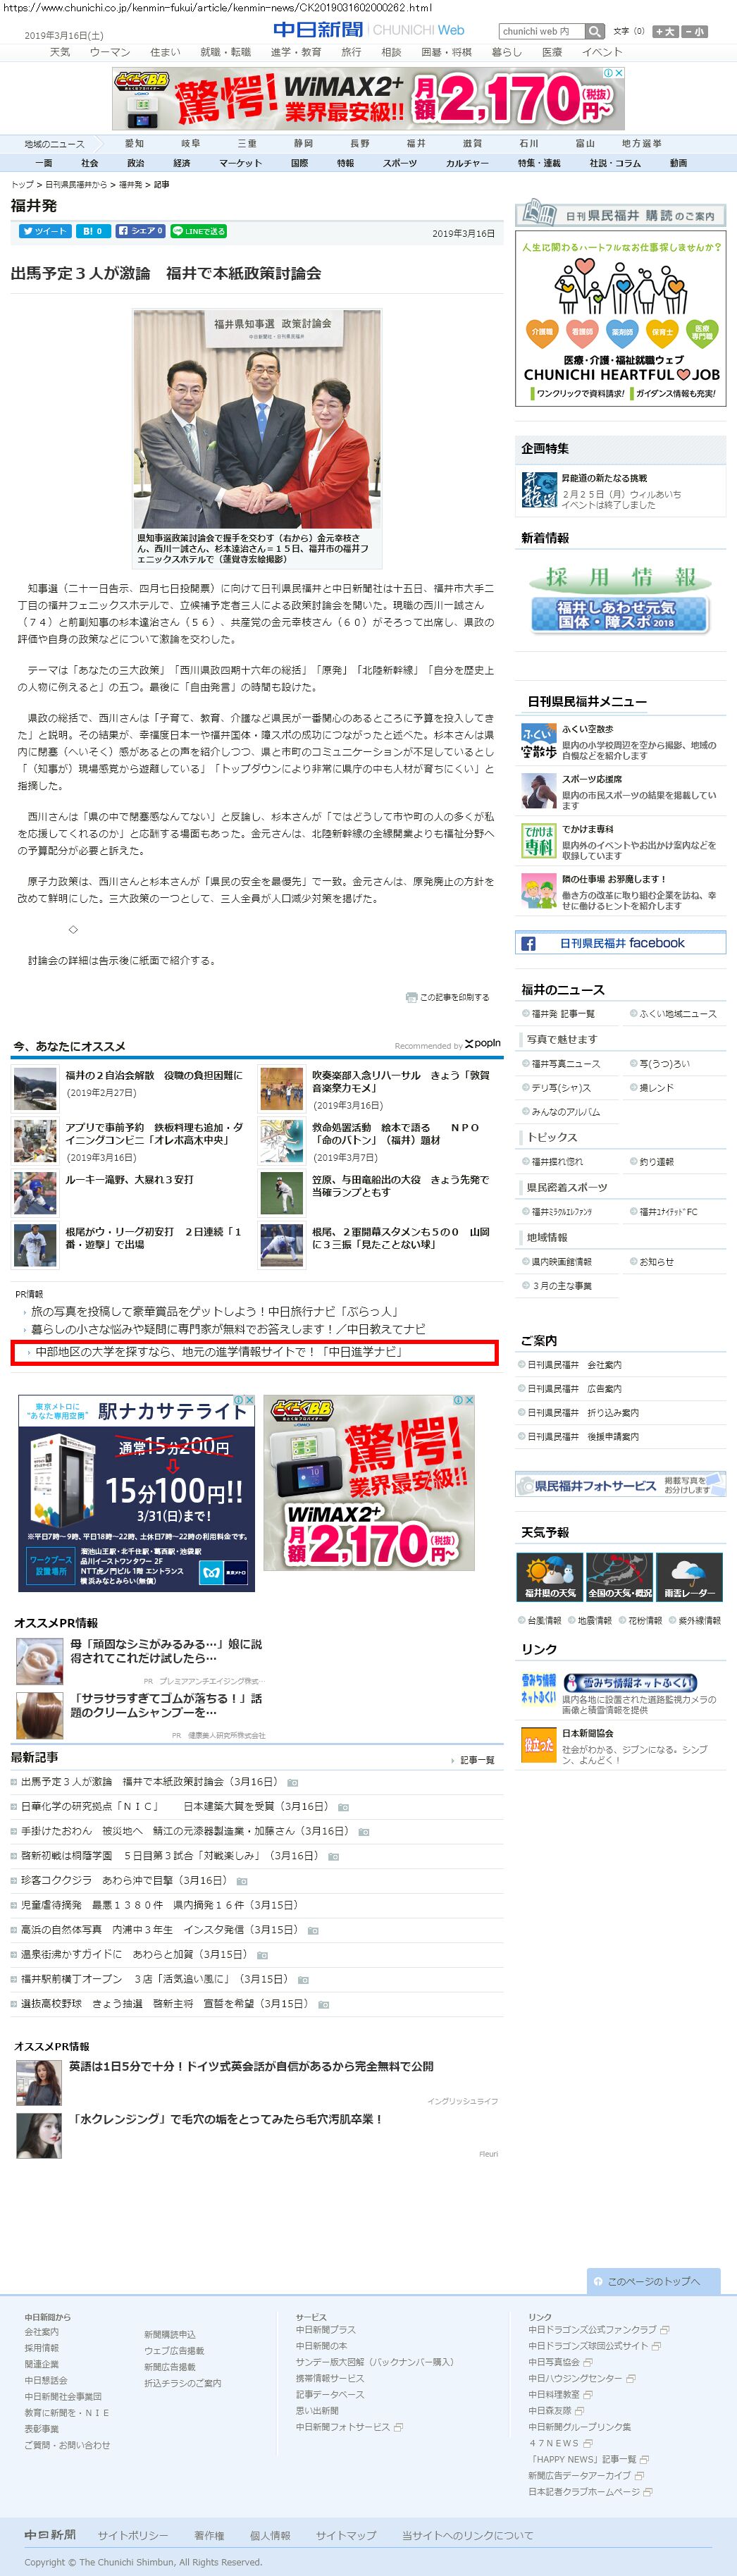Open recommended article 根尾がウ・リーグ初安打

[153, 1238]
